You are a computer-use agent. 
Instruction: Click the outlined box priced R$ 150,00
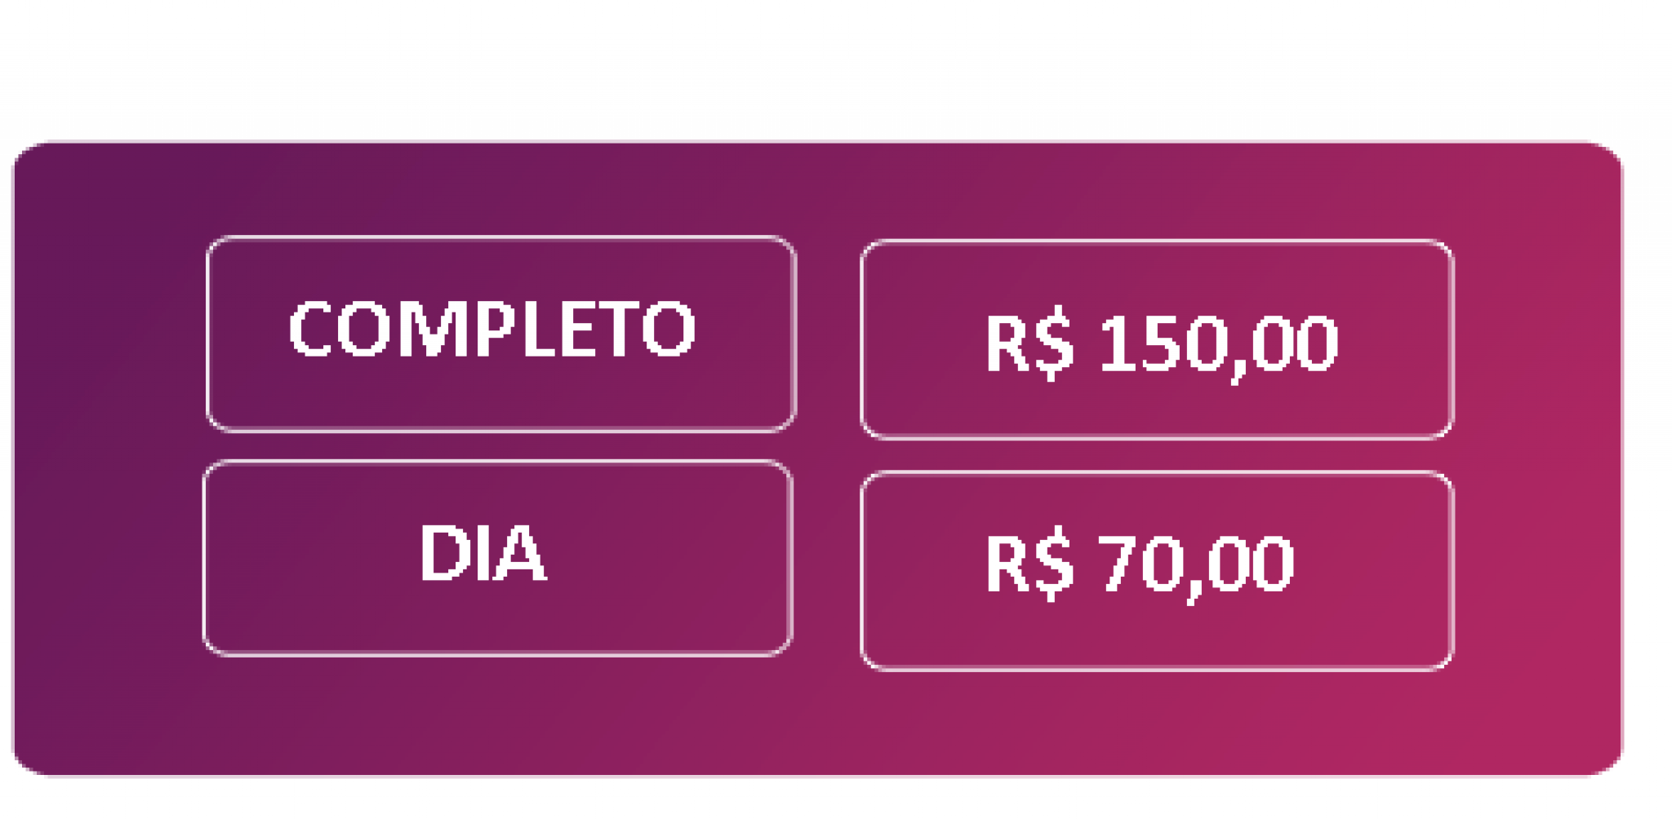tap(1156, 339)
